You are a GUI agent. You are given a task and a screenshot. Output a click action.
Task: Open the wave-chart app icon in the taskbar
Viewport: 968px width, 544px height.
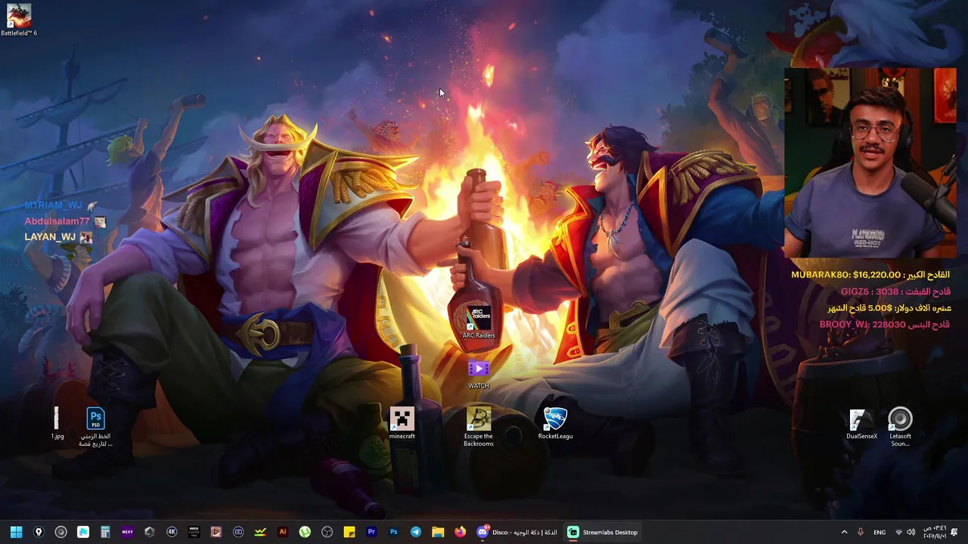[x=260, y=532]
